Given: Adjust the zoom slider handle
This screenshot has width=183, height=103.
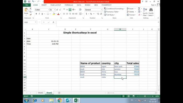Looking at the screenshot, I should (x=145, y=96).
